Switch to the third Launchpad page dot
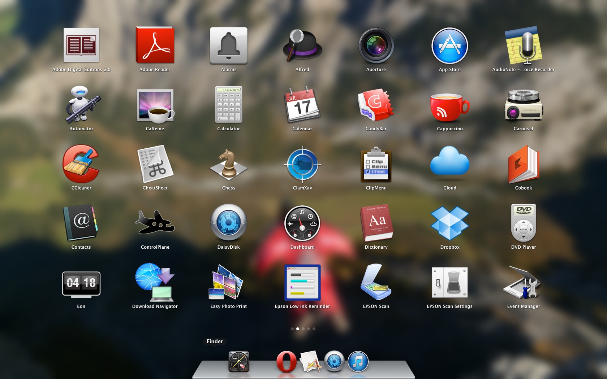 pyautogui.click(x=303, y=329)
